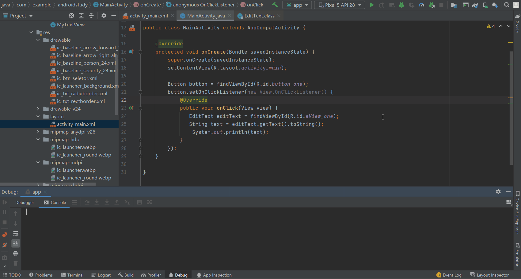Screen dimensions: 521x279
Task: Open the Console tab
Action: click(x=55, y=202)
